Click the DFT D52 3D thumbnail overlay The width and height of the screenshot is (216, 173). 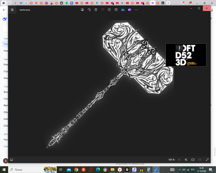186,55
